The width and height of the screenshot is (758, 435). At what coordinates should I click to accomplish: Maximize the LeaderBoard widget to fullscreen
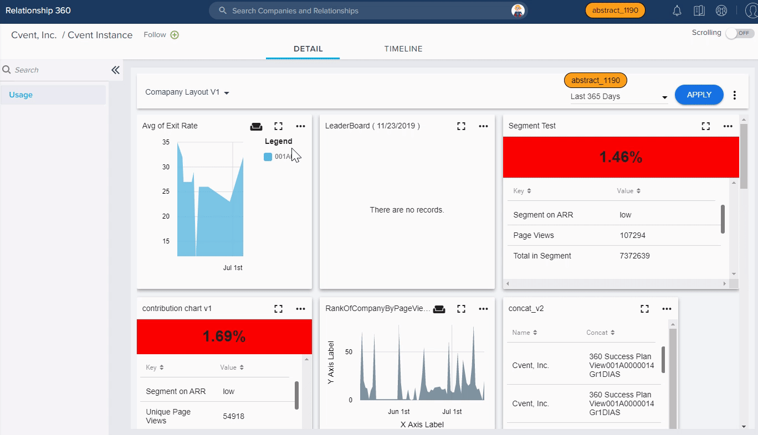pos(461,126)
